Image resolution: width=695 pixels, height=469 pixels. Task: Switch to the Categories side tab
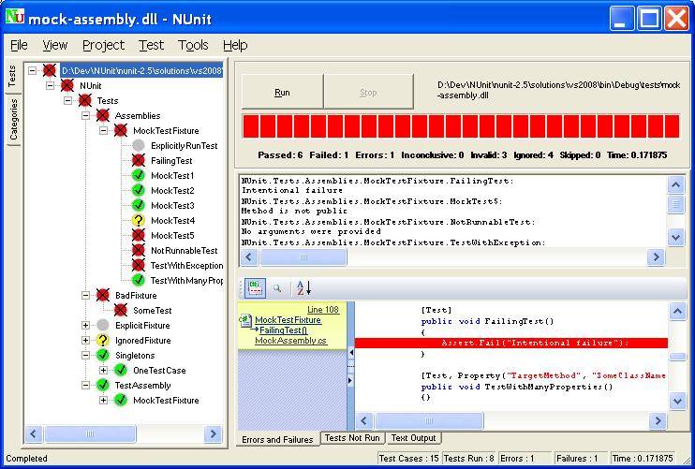click(13, 119)
